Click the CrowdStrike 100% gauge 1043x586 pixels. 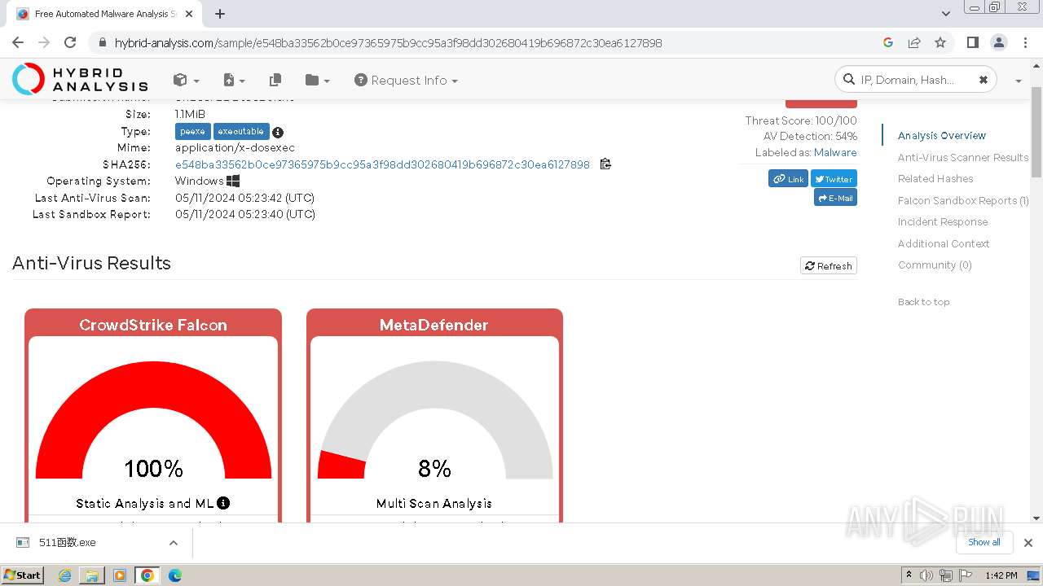coord(153,421)
